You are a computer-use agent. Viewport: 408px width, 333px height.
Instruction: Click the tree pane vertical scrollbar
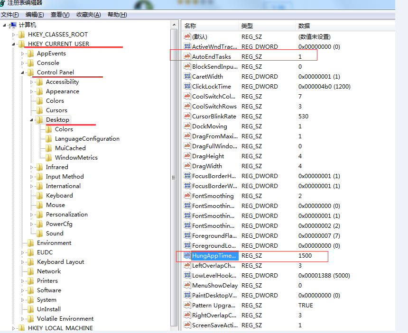coord(174,176)
